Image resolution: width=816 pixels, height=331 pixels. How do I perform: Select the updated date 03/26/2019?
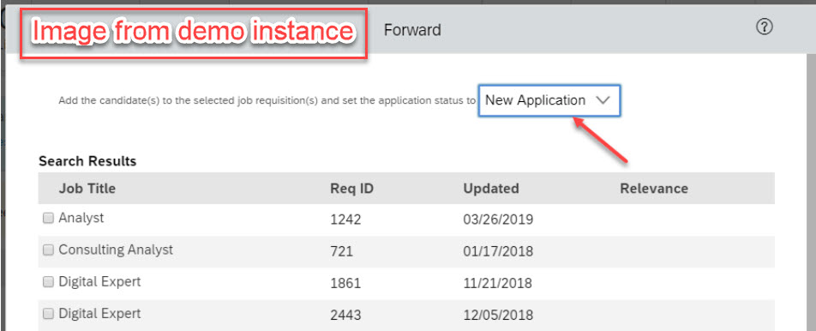[x=498, y=220]
